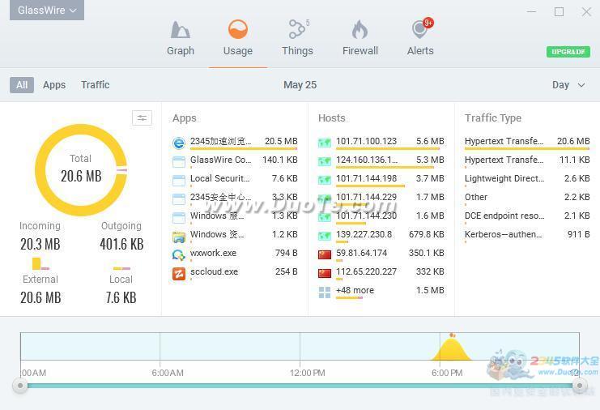Select the All filter toggle
The width and height of the screenshot is (600, 410).
coord(22,84)
